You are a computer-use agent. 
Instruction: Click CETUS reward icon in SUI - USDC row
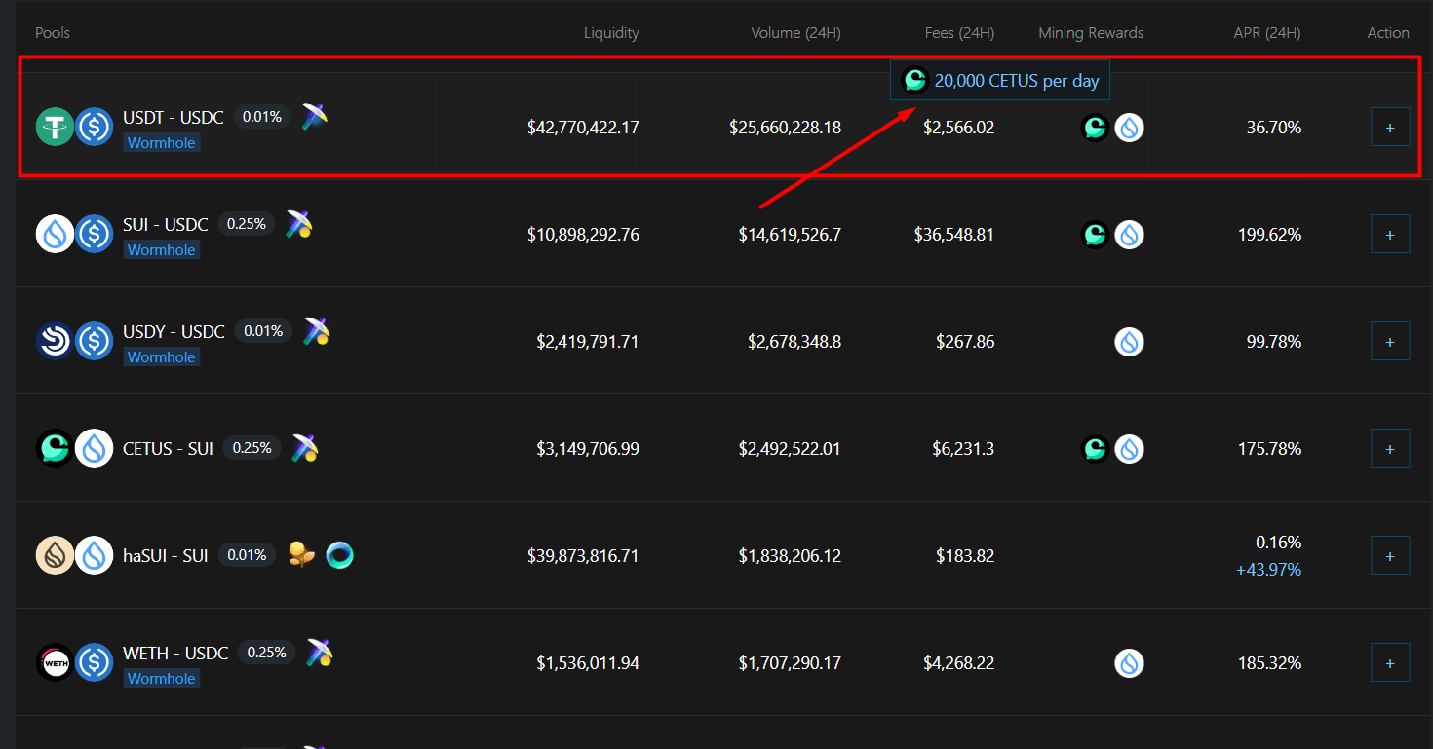(x=1096, y=235)
